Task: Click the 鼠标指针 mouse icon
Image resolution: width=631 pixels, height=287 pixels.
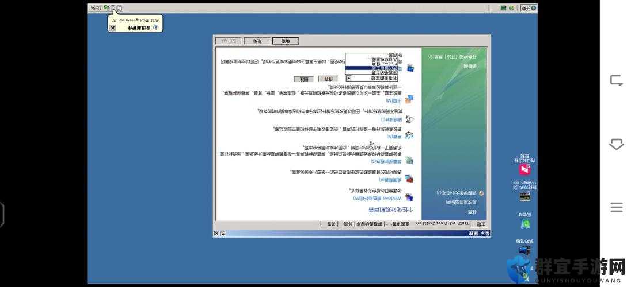Action: [409, 119]
